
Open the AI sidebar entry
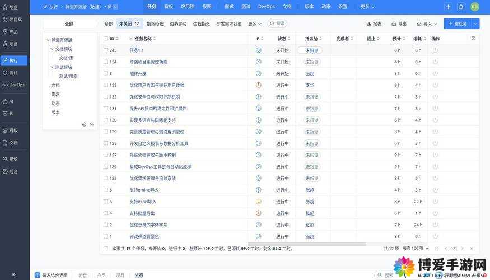(x=8, y=101)
